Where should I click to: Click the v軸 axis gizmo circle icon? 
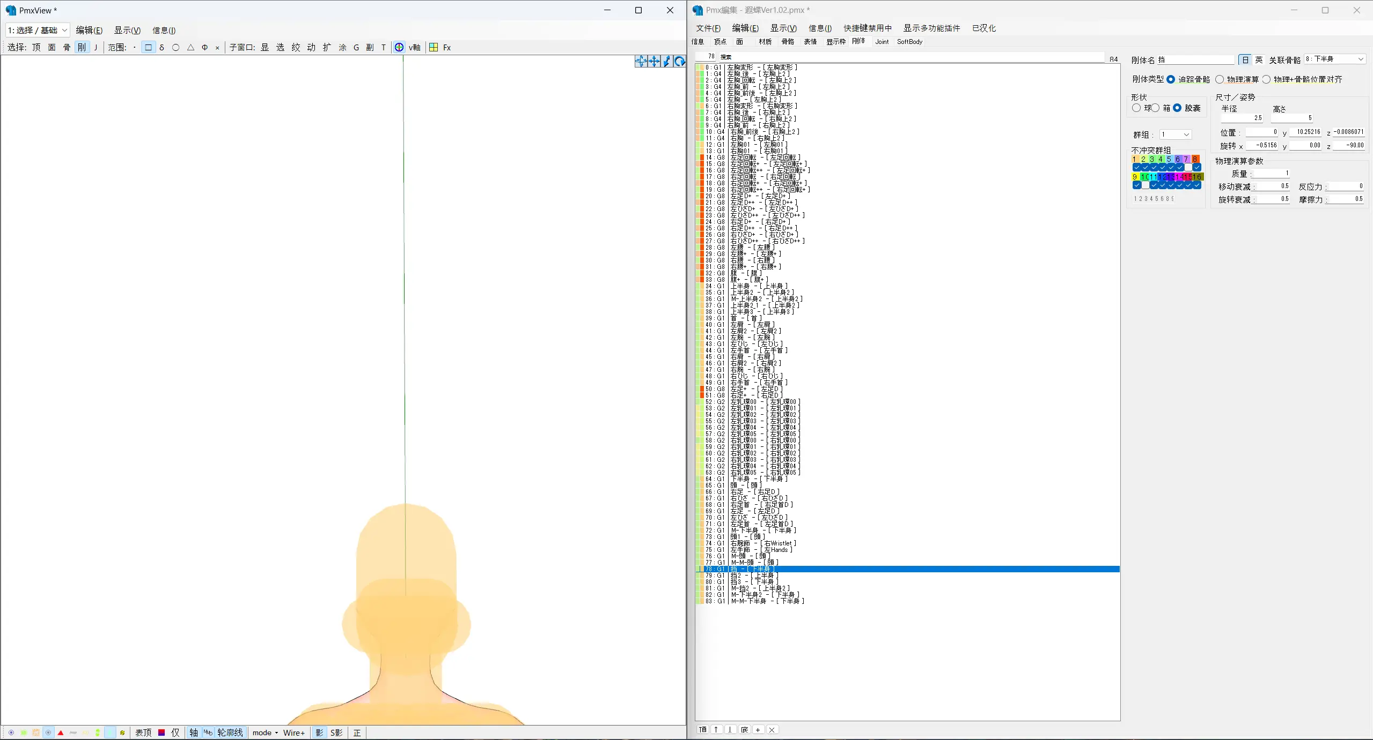click(399, 47)
